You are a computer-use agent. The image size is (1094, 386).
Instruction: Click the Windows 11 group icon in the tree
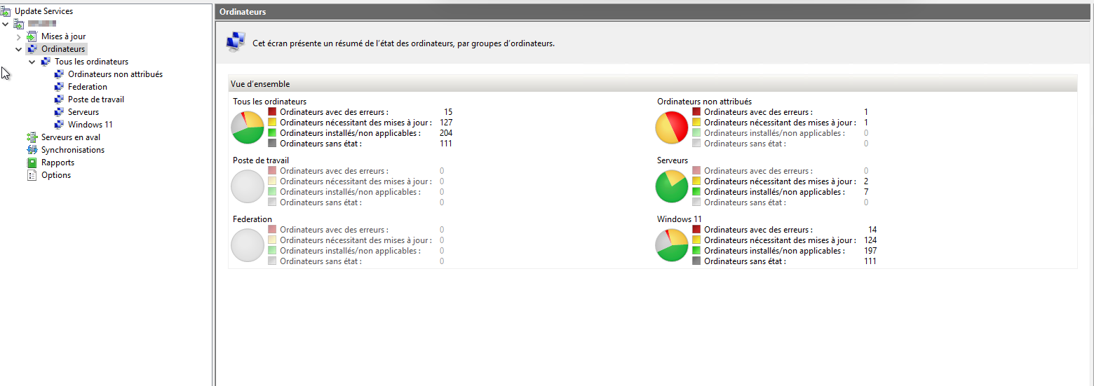59,125
